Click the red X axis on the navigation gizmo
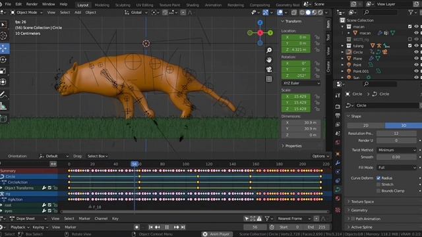The width and height of the screenshot is (422, 237). (260, 33)
